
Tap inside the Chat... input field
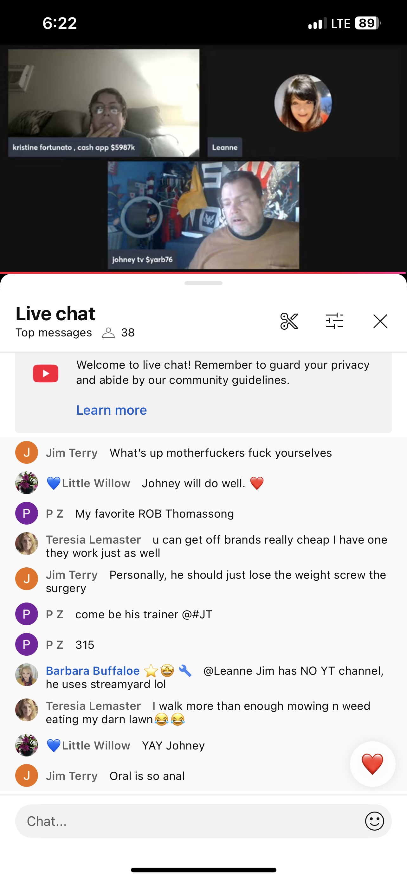point(203,821)
